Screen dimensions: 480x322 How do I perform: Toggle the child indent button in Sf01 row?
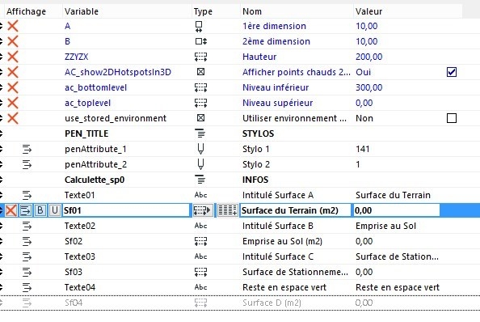click(26, 210)
